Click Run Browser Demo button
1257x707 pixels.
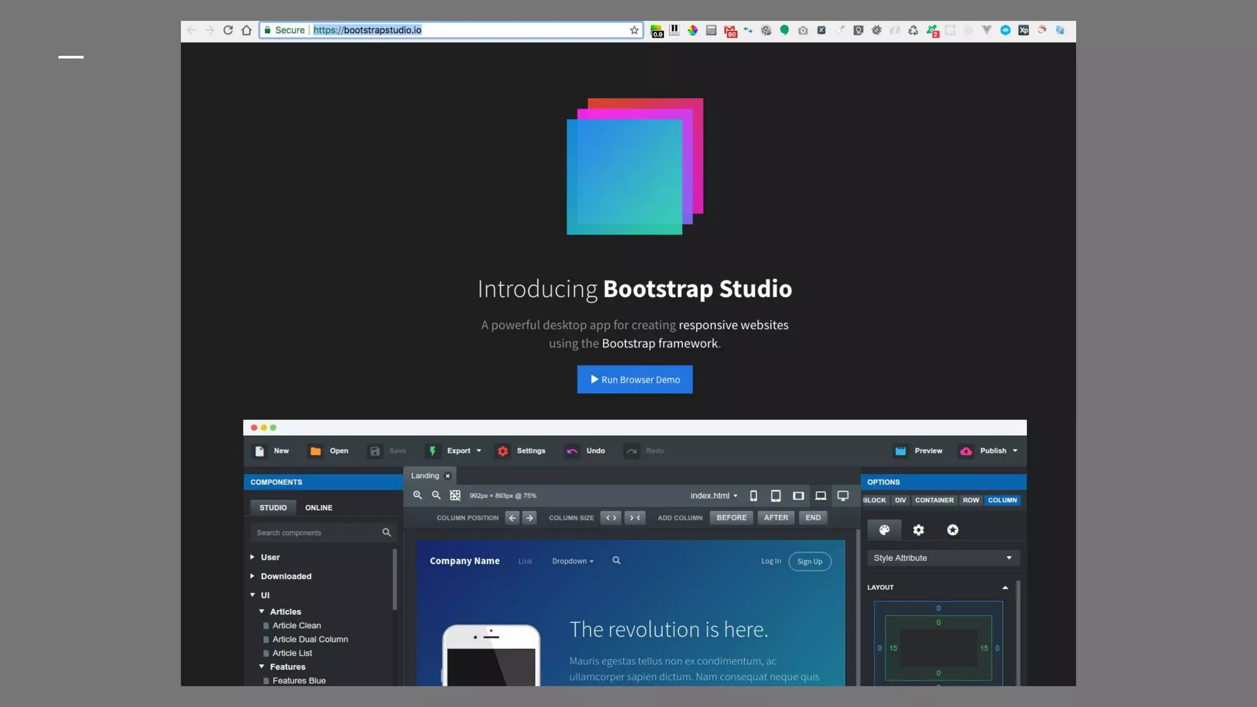pos(635,379)
